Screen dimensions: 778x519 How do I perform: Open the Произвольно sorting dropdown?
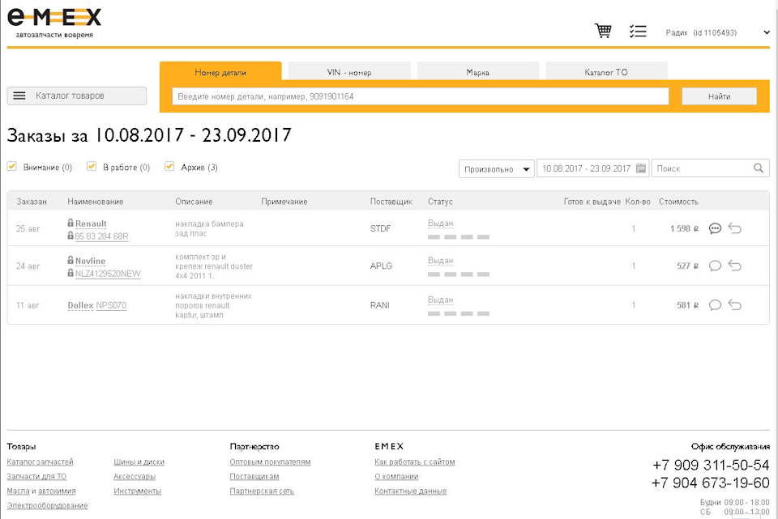[496, 168]
